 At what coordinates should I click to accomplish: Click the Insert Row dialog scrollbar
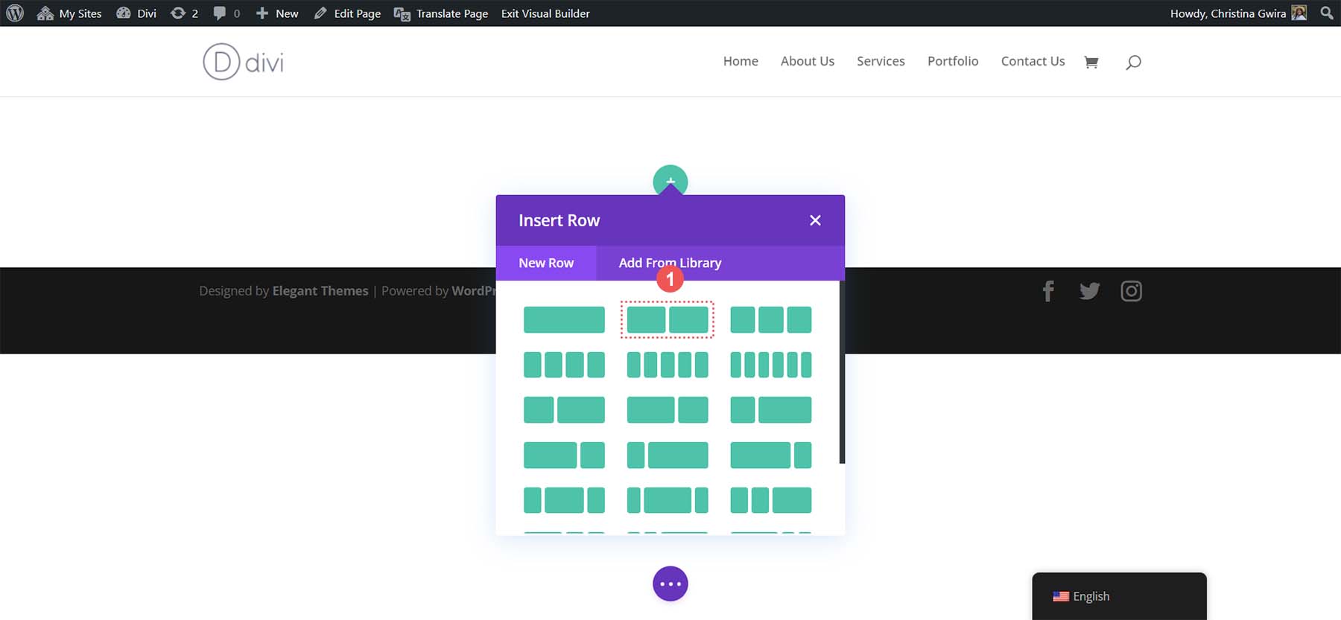point(842,372)
